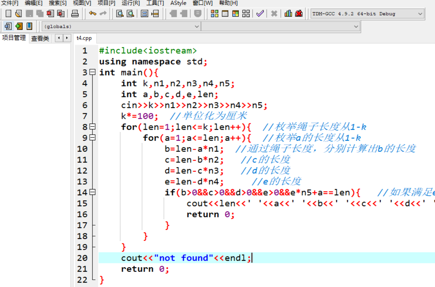Click the Compile and Run icon
435x287 pixels.
pos(235,14)
